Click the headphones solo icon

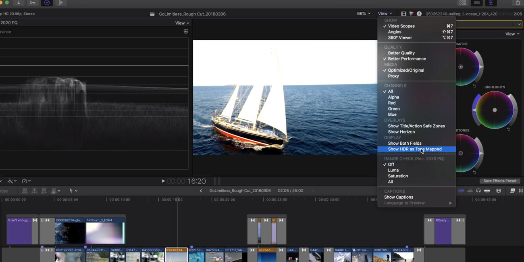tap(478, 190)
